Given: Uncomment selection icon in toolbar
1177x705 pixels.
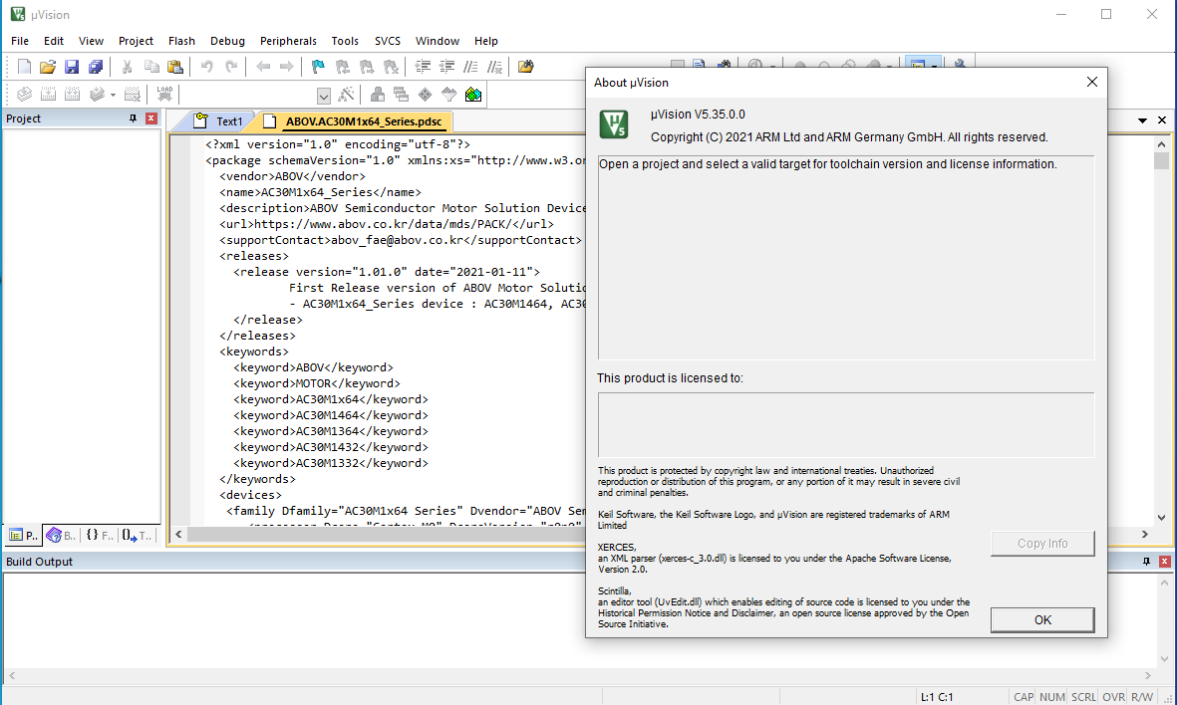Looking at the screenshot, I should (x=494, y=67).
